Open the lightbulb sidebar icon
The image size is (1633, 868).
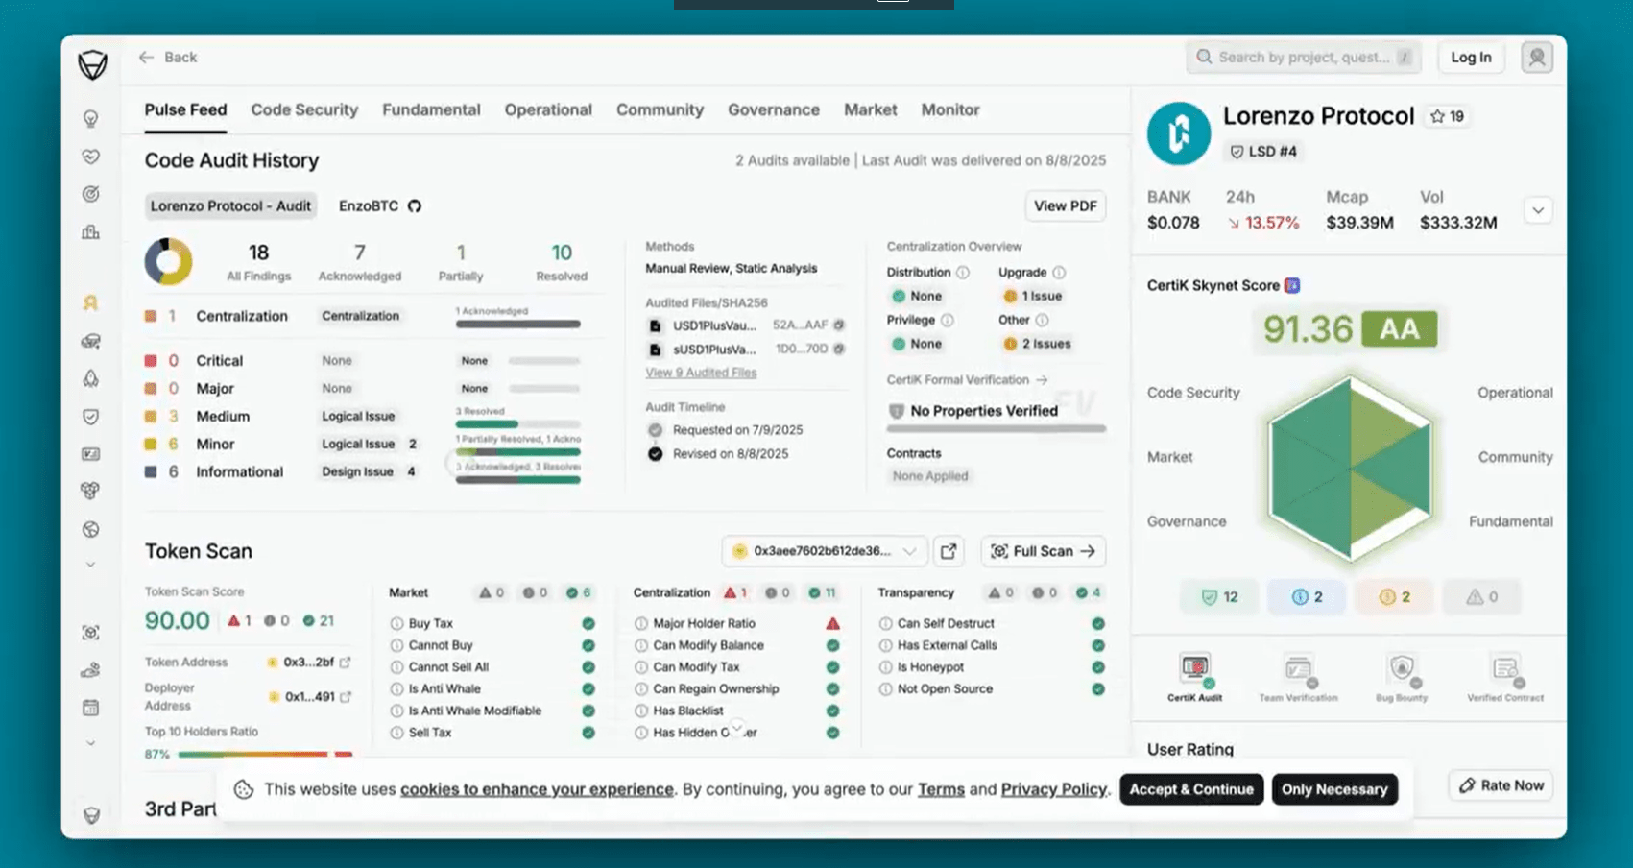(91, 119)
